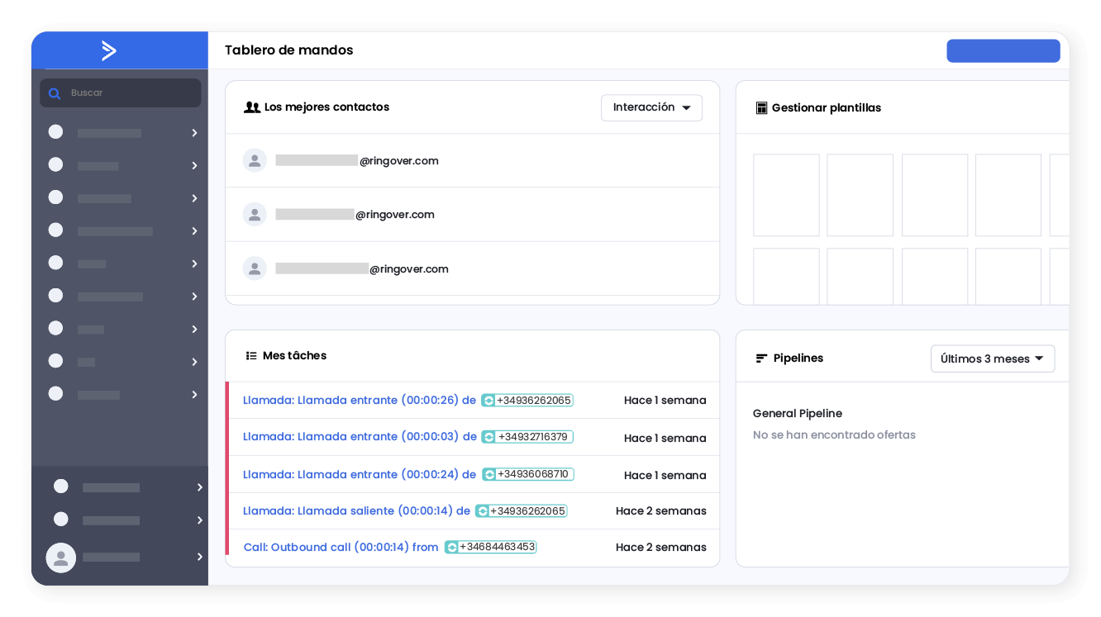
Task: Click the first contact's avatar picture
Action: pos(255,160)
